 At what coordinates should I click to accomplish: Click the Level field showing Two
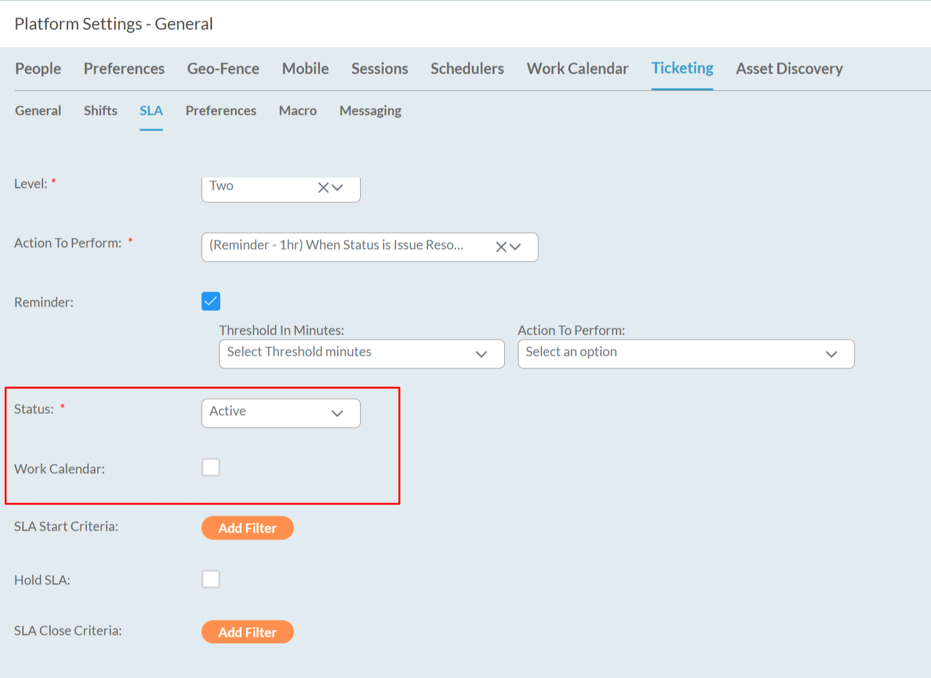(x=281, y=189)
